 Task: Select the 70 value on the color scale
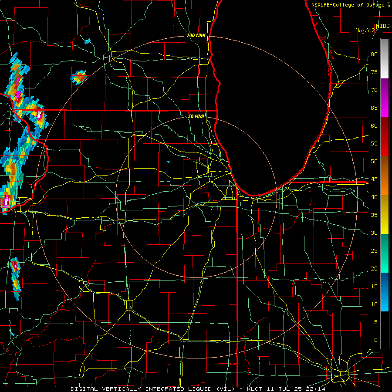tap(374, 90)
